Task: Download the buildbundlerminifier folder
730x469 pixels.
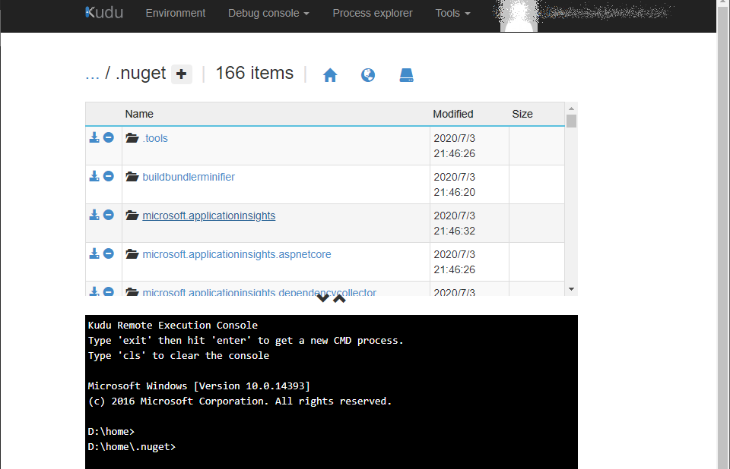Action: (x=94, y=176)
